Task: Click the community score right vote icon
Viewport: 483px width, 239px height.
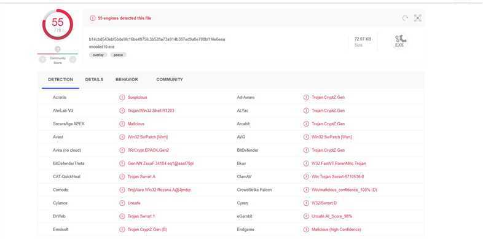Action: coord(73,60)
